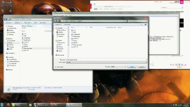Click the search field in Save As dialog
Image resolution: width=190 pixels, height=107 pixels.
tap(137, 21)
